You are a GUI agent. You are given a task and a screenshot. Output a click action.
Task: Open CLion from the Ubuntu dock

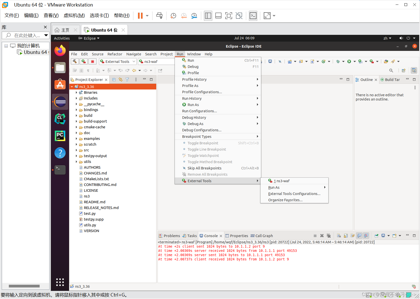pyautogui.click(x=60, y=119)
